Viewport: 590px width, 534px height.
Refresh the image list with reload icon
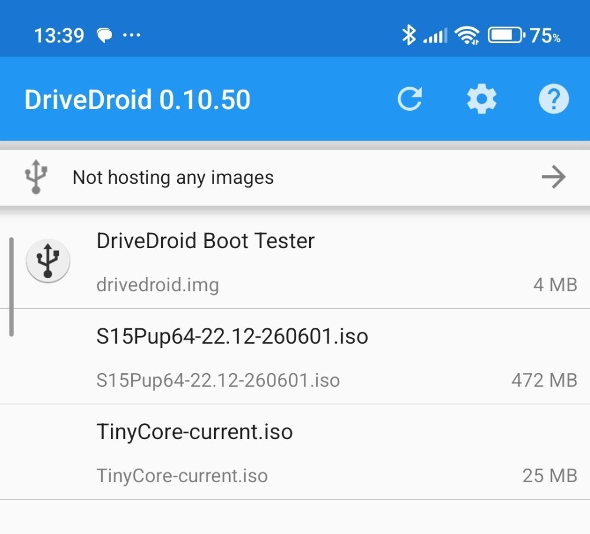[x=410, y=99]
